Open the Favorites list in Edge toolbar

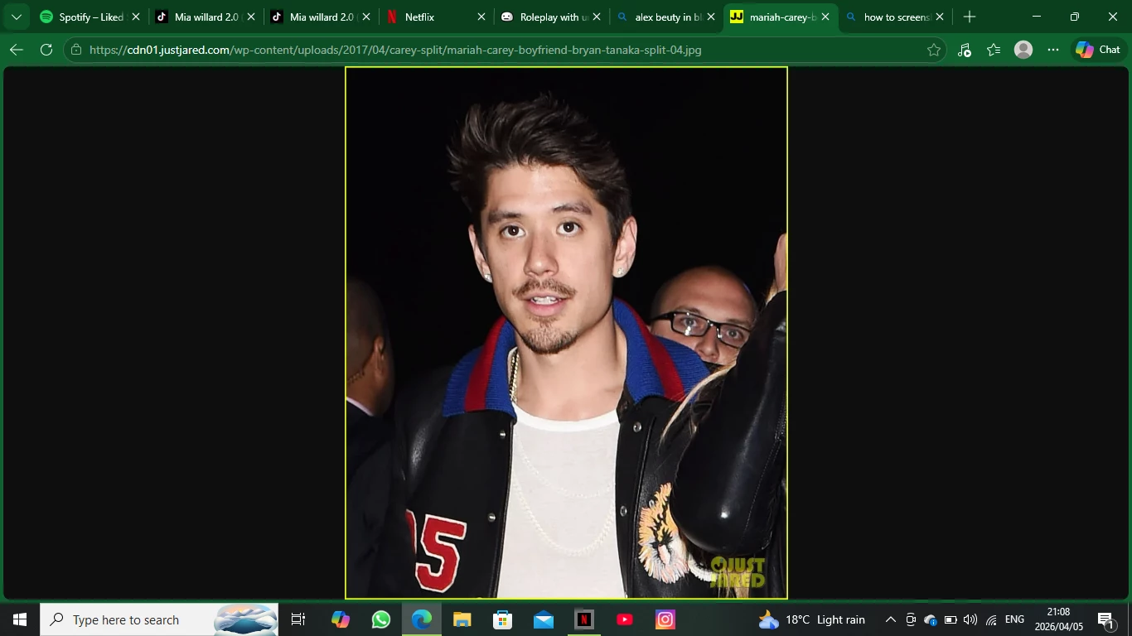tap(994, 50)
